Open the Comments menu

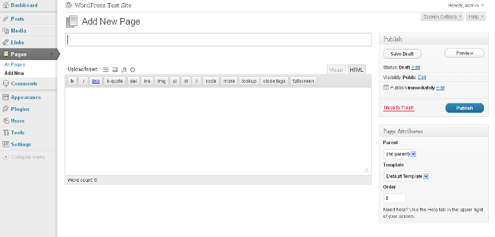pos(24,84)
